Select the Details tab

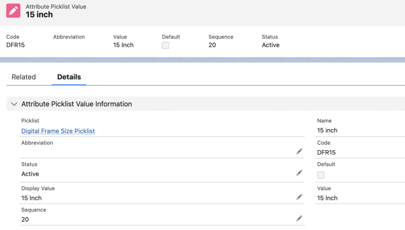coord(69,77)
